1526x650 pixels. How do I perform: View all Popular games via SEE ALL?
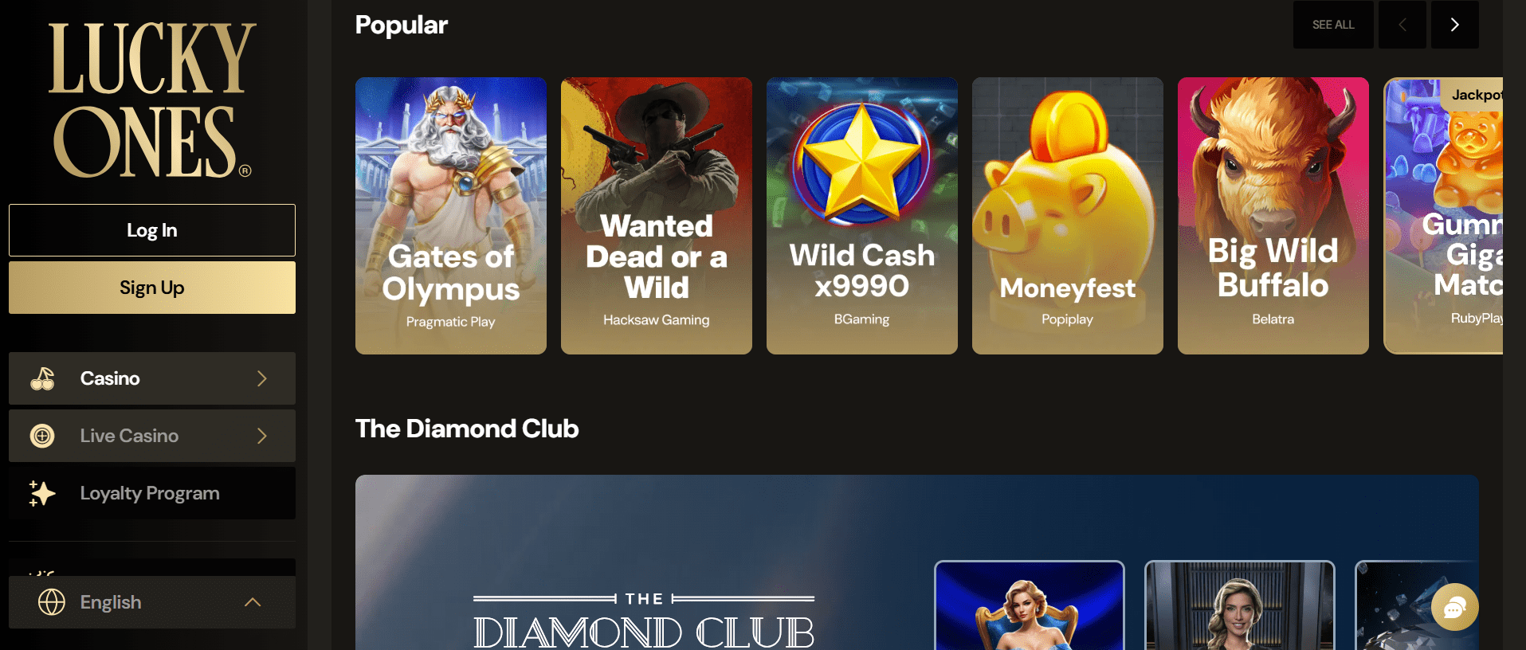[x=1333, y=25]
